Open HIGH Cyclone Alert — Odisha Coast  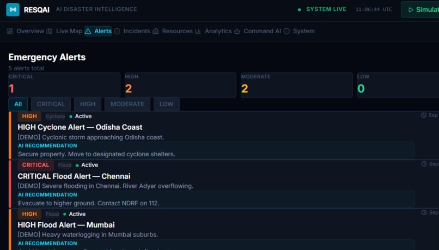80,127
